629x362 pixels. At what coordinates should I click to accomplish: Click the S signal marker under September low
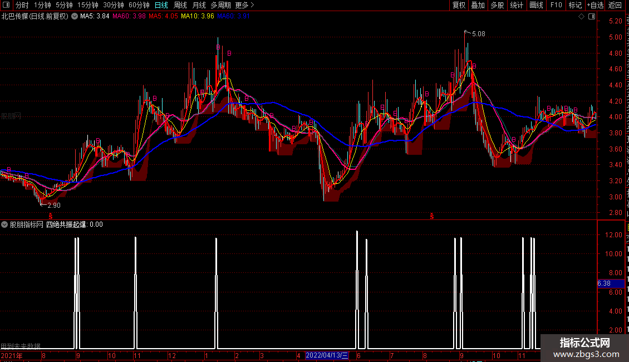(x=51, y=216)
